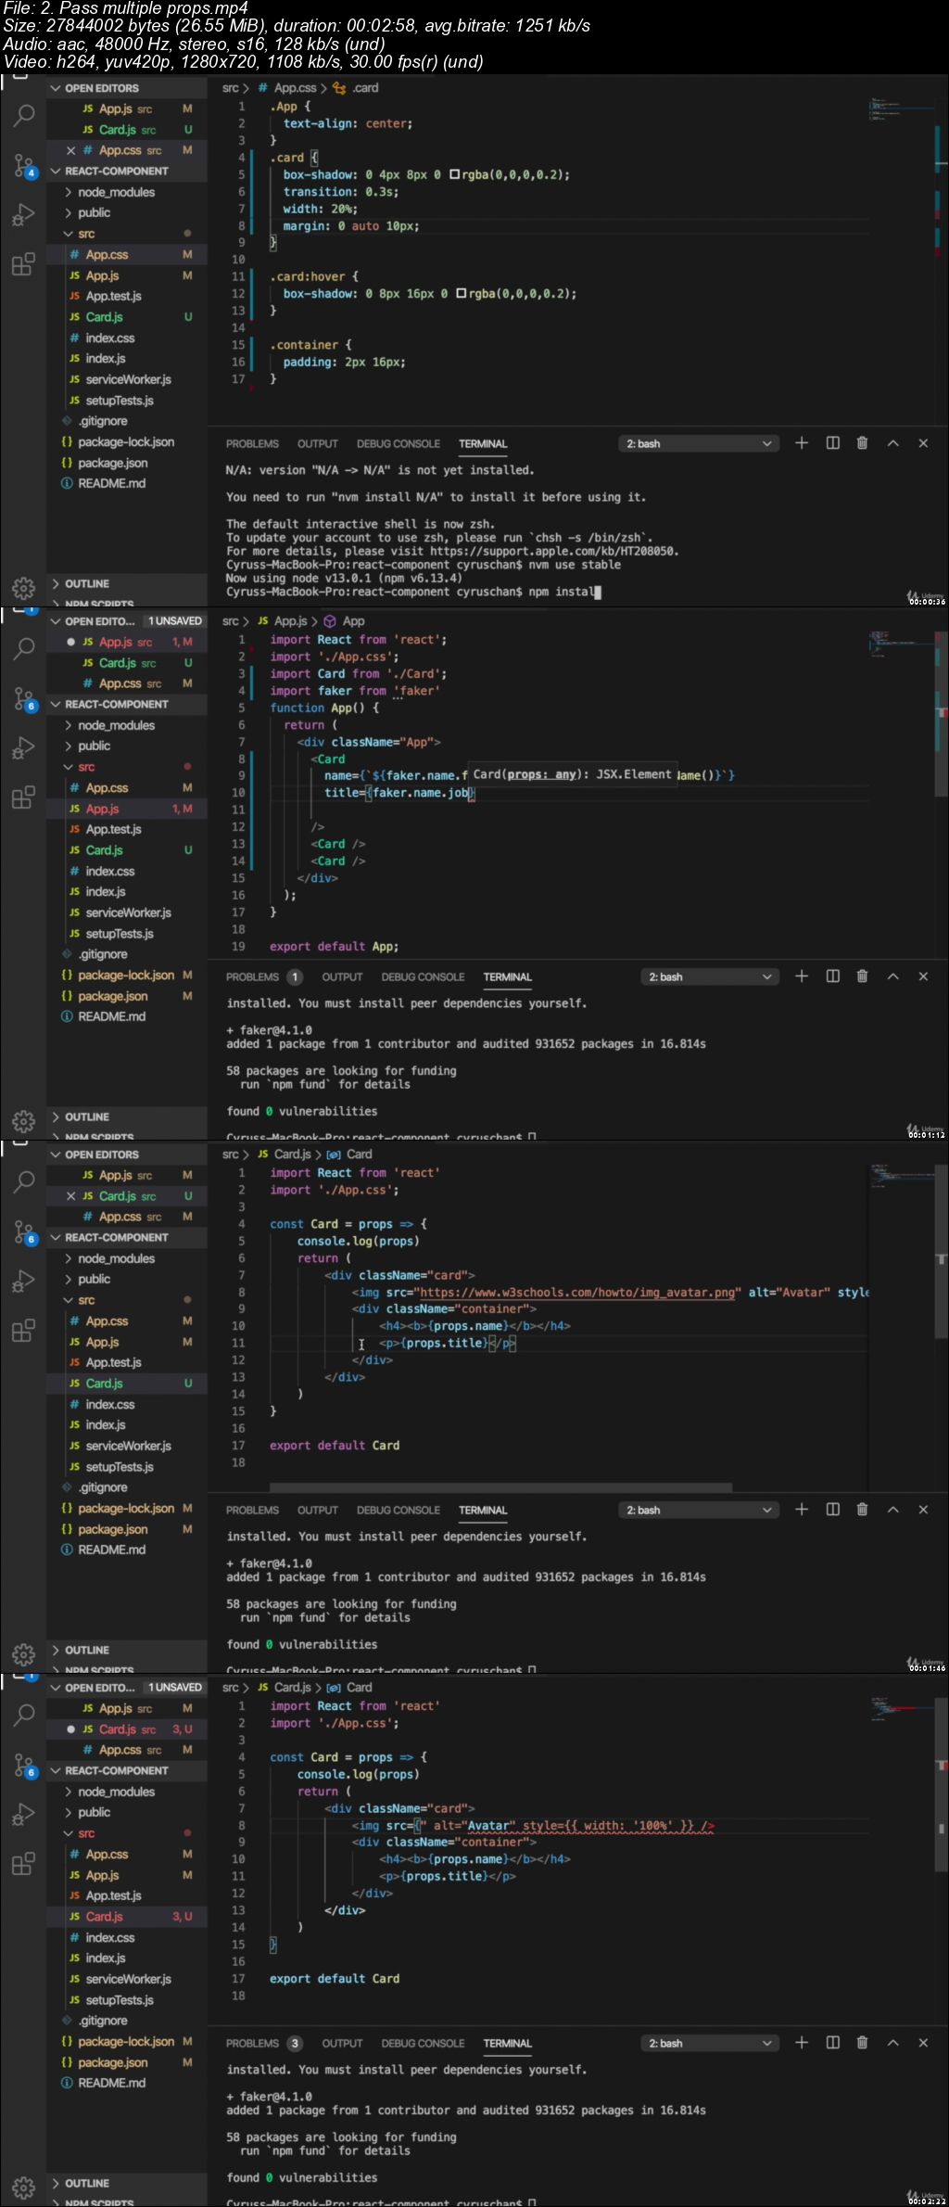Kill terminal via trash icon, 00:00:36 frame

coord(862,443)
